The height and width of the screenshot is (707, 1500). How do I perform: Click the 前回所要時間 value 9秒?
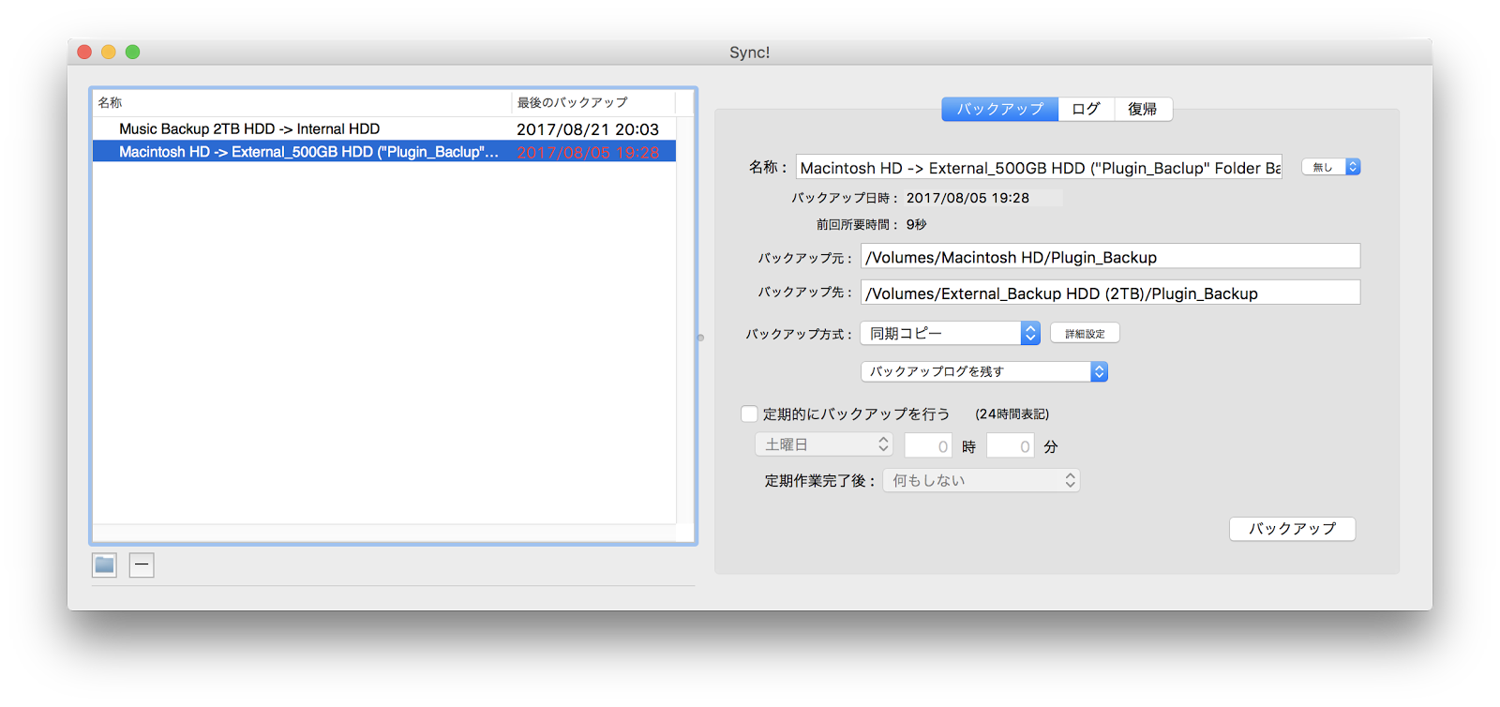[x=916, y=224]
